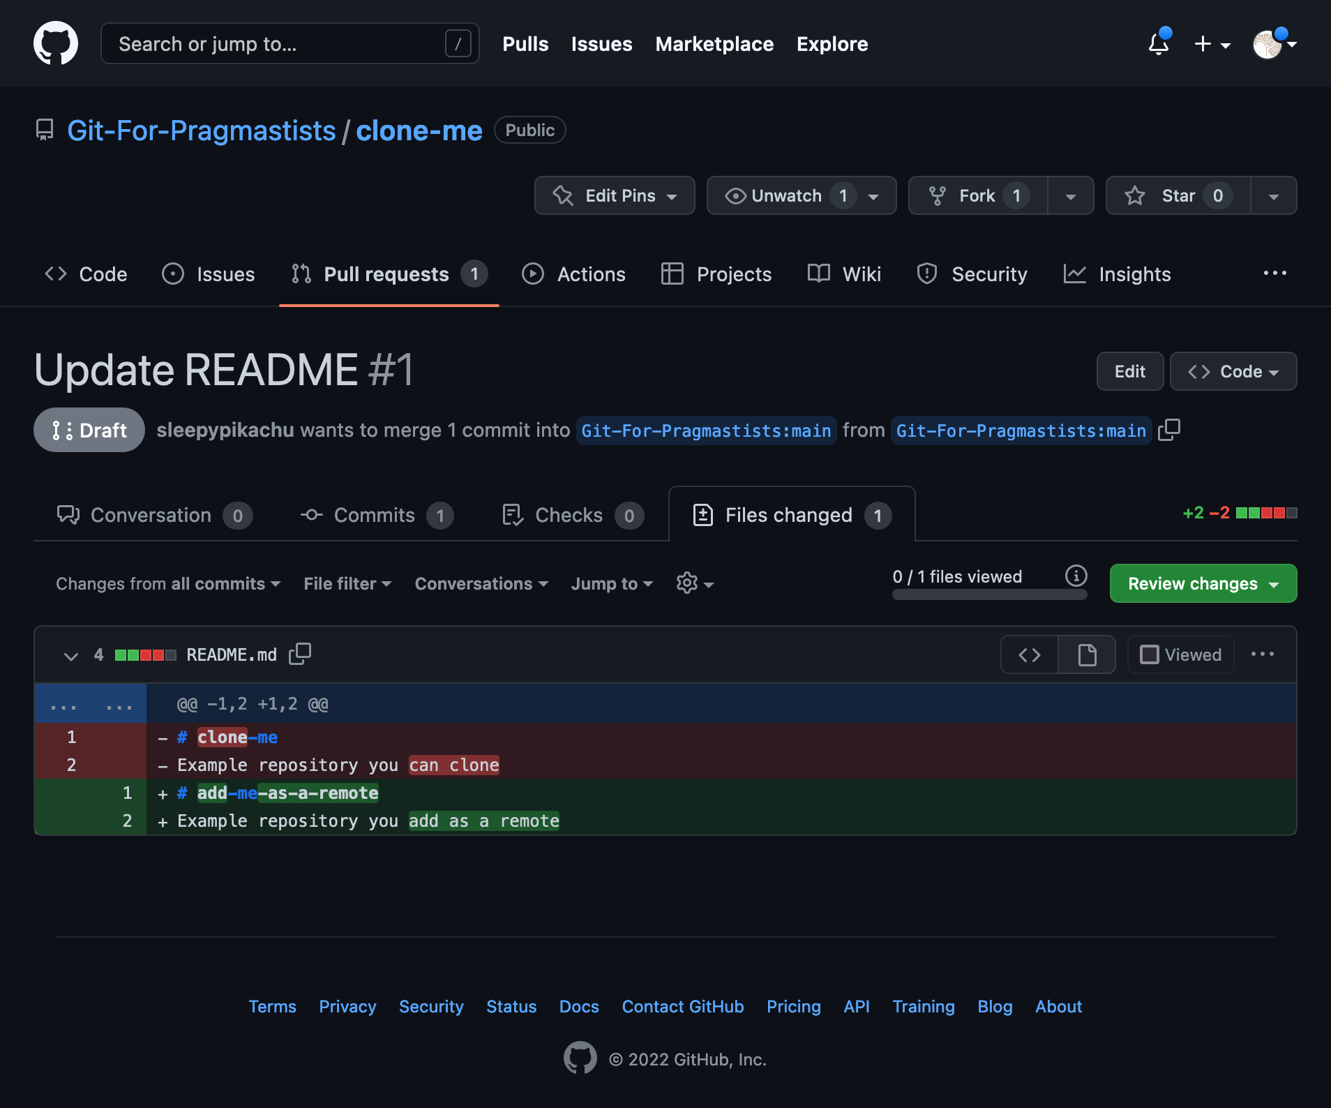
Task: Switch to the Issues repository tab
Action: [x=209, y=274]
